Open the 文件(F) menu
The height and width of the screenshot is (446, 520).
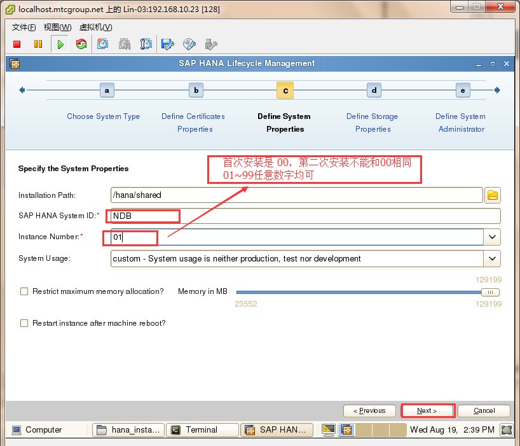tap(24, 27)
